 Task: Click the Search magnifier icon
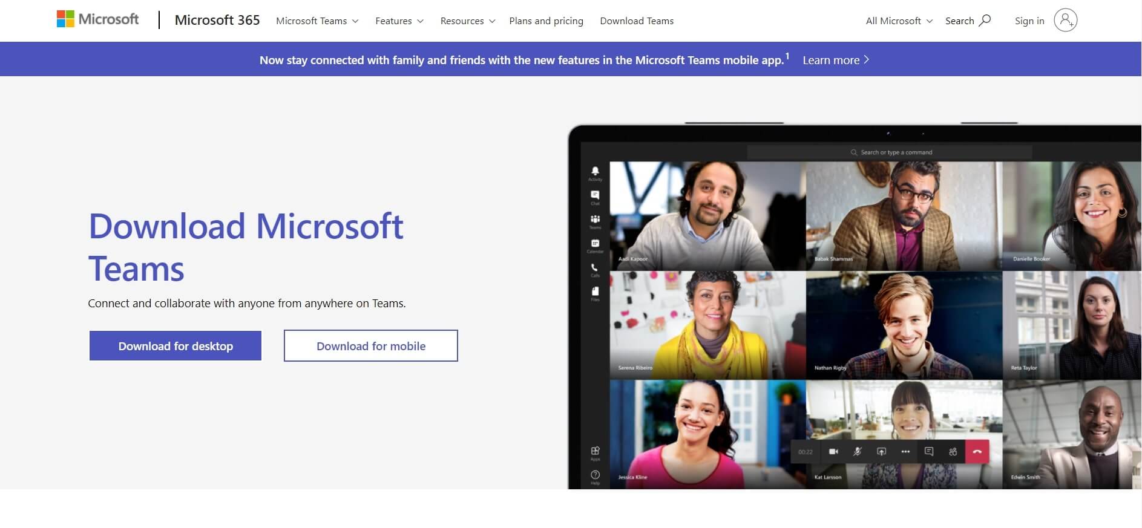click(985, 20)
